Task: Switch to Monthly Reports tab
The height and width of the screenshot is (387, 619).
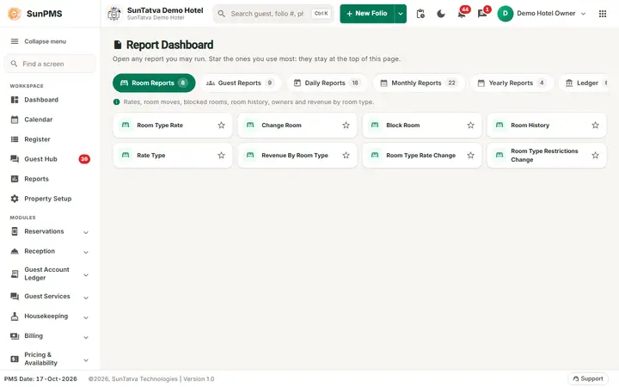Action: pos(419,83)
